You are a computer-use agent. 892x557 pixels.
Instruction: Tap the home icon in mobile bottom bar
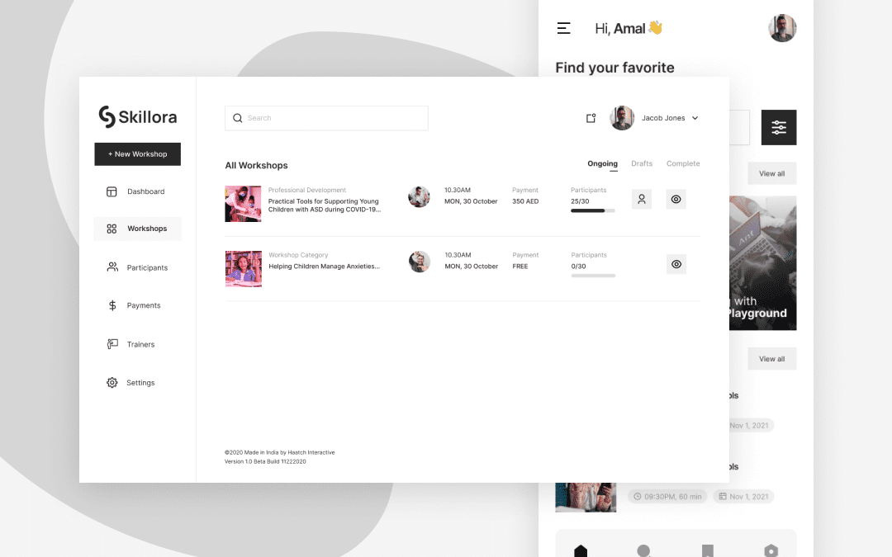[x=581, y=550]
